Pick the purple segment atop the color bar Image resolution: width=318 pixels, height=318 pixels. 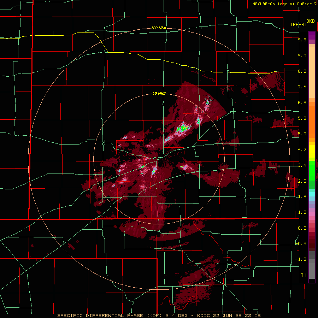[312, 35]
